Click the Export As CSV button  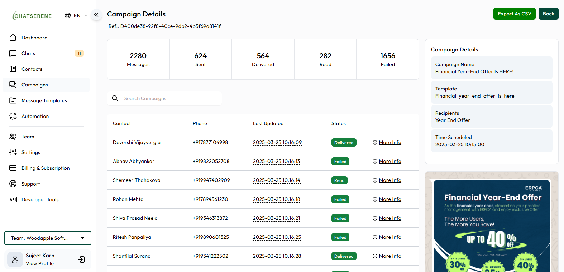click(x=514, y=14)
